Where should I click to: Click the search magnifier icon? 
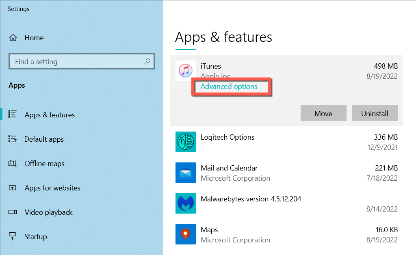pyautogui.click(x=147, y=62)
